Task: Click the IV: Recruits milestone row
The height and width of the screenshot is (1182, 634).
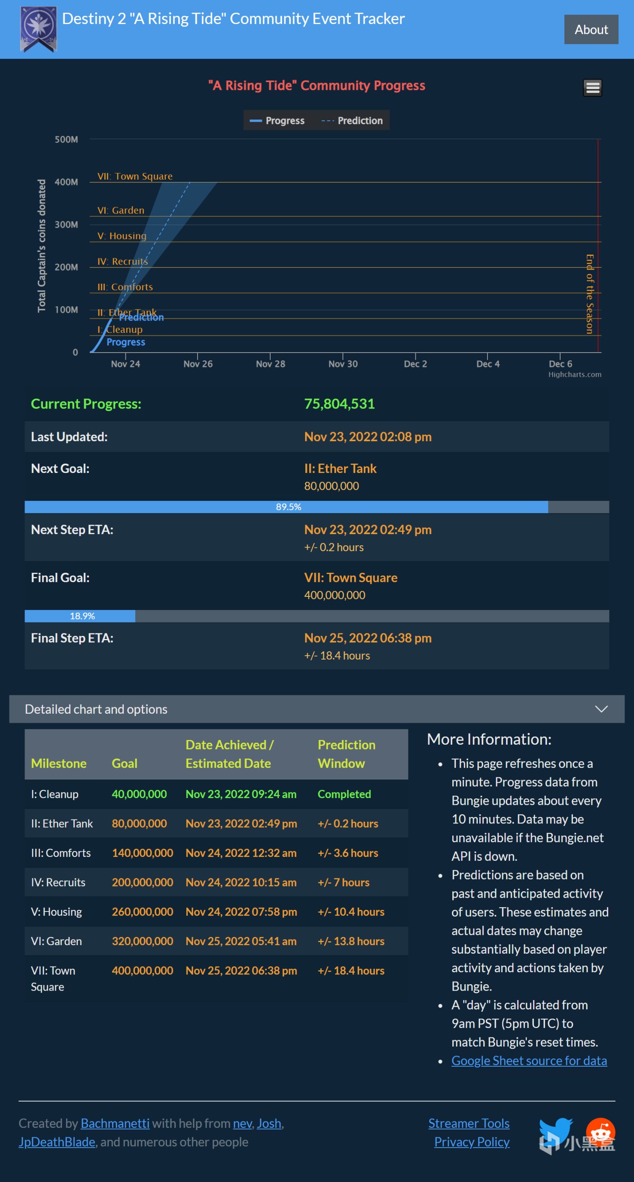Action: 216,882
